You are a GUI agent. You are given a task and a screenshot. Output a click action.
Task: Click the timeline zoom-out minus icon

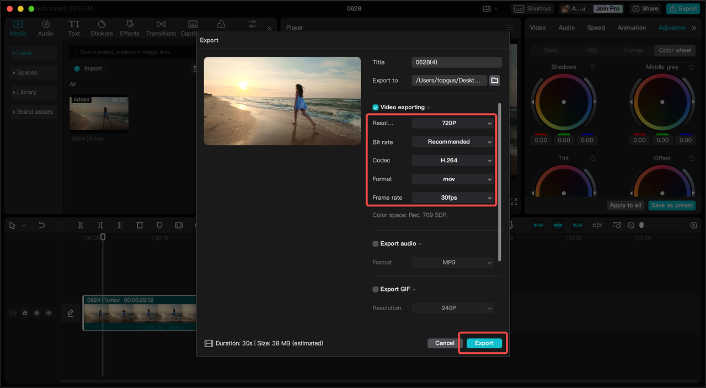631,225
